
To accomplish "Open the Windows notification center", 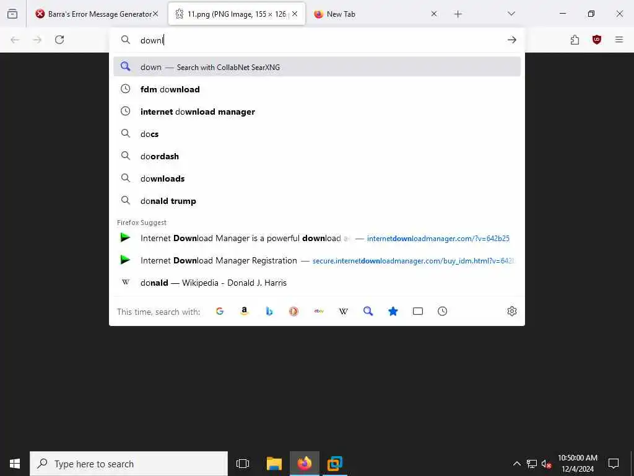I will (614, 464).
